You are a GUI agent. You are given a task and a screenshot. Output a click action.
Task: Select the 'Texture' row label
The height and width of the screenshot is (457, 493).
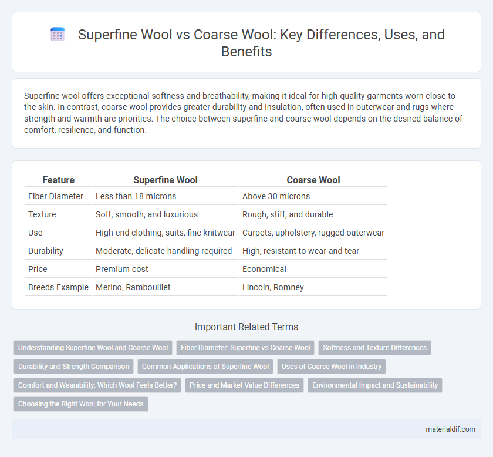(x=42, y=214)
